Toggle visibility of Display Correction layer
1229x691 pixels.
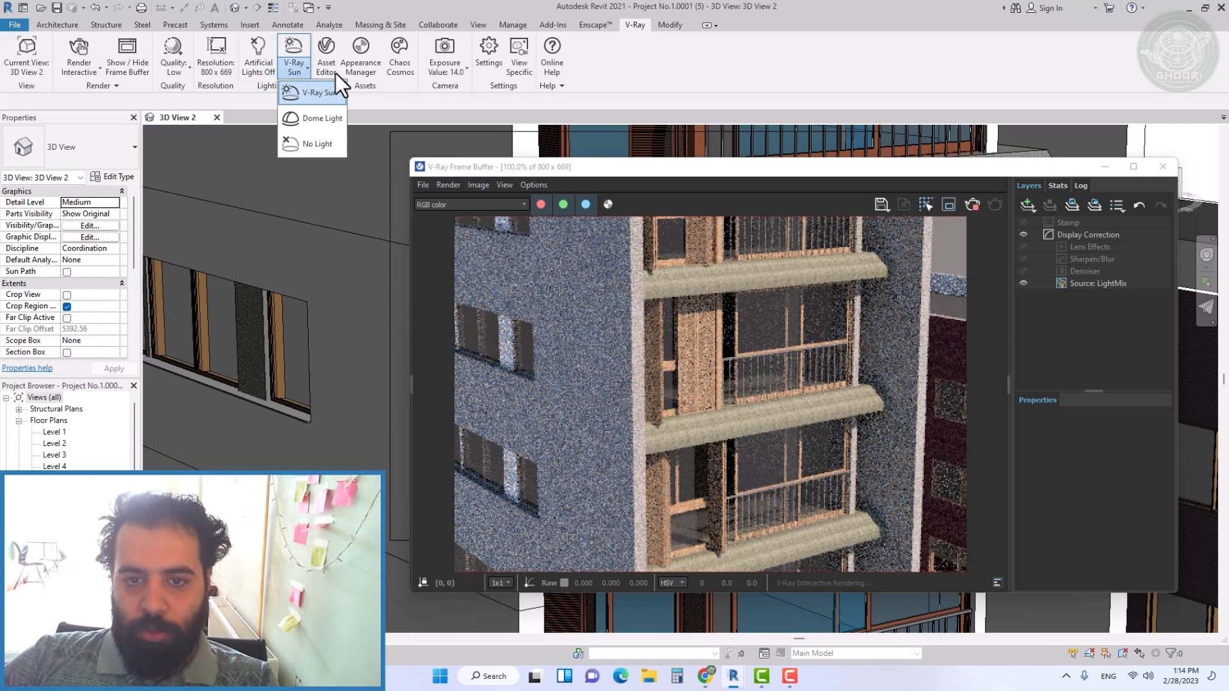[1023, 235]
